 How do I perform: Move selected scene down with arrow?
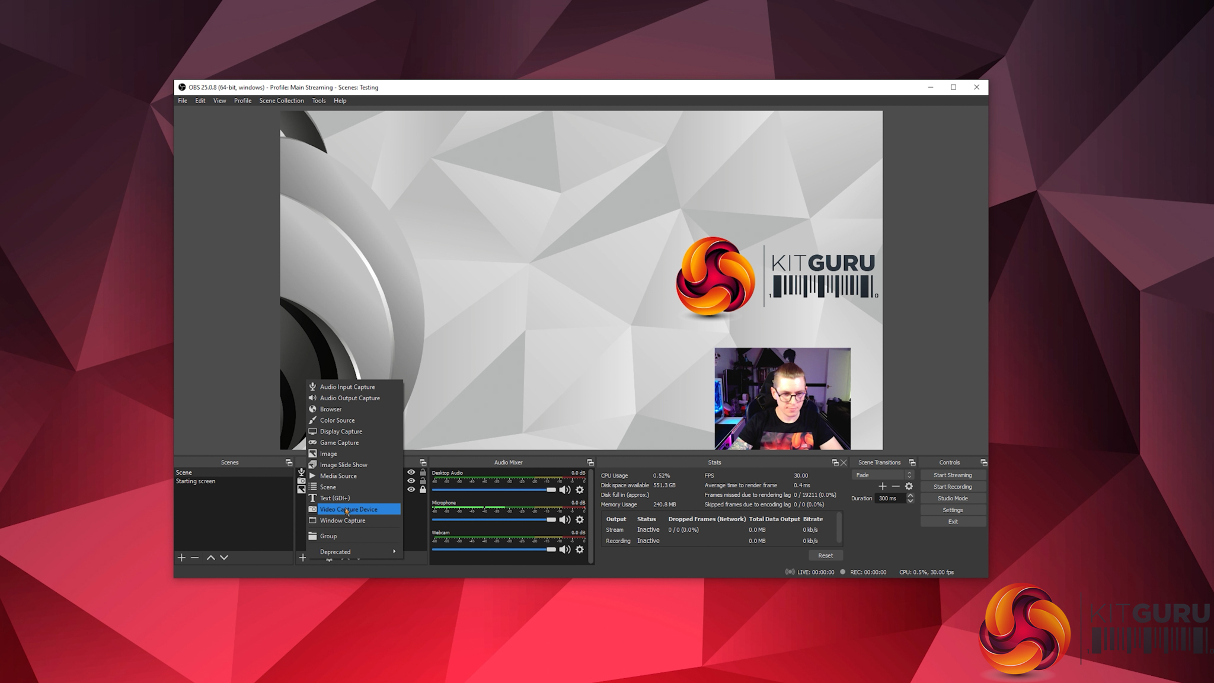(x=224, y=557)
